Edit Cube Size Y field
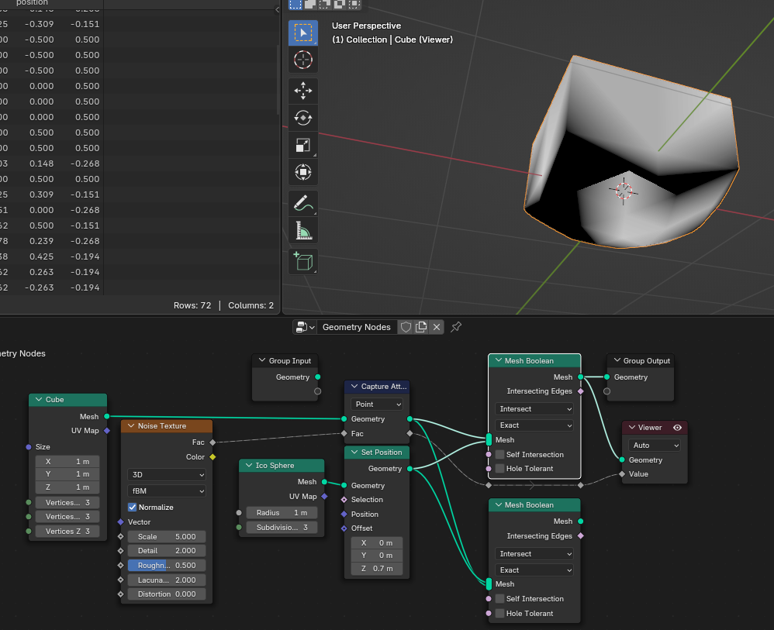The height and width of the screenshot is (630, 774). tap(67, 474)
